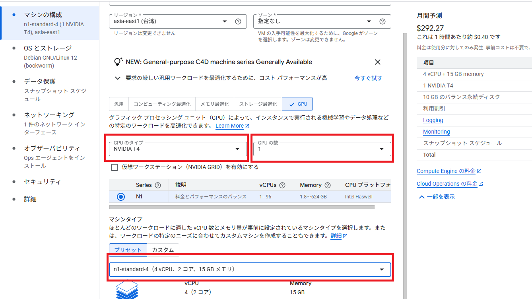The image size is (532, 299).
Task: Open the Learn More link
Action: point(229,126)
